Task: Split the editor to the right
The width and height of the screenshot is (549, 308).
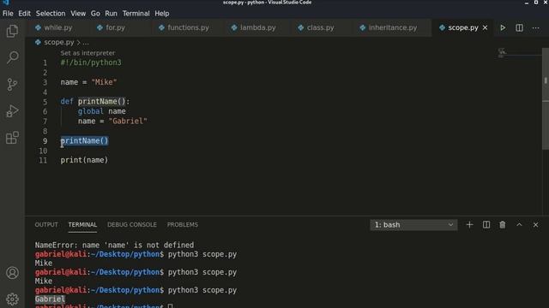Action: [519, 27]
